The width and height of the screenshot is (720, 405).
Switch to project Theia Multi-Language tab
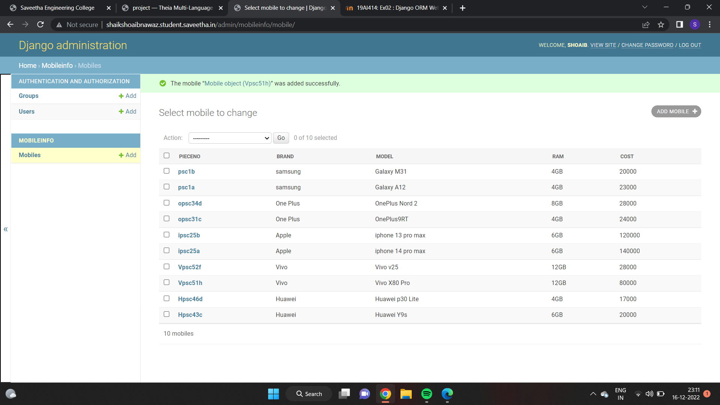(x=172, y=8)
